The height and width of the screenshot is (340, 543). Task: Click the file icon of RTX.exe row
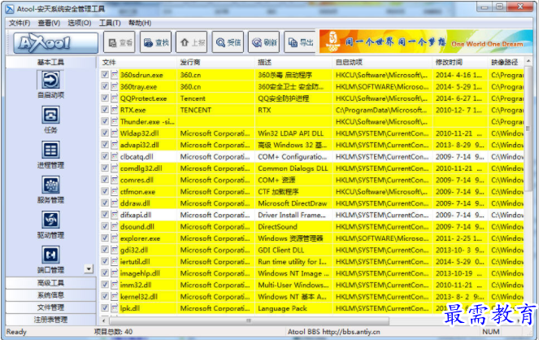[115, 110]
